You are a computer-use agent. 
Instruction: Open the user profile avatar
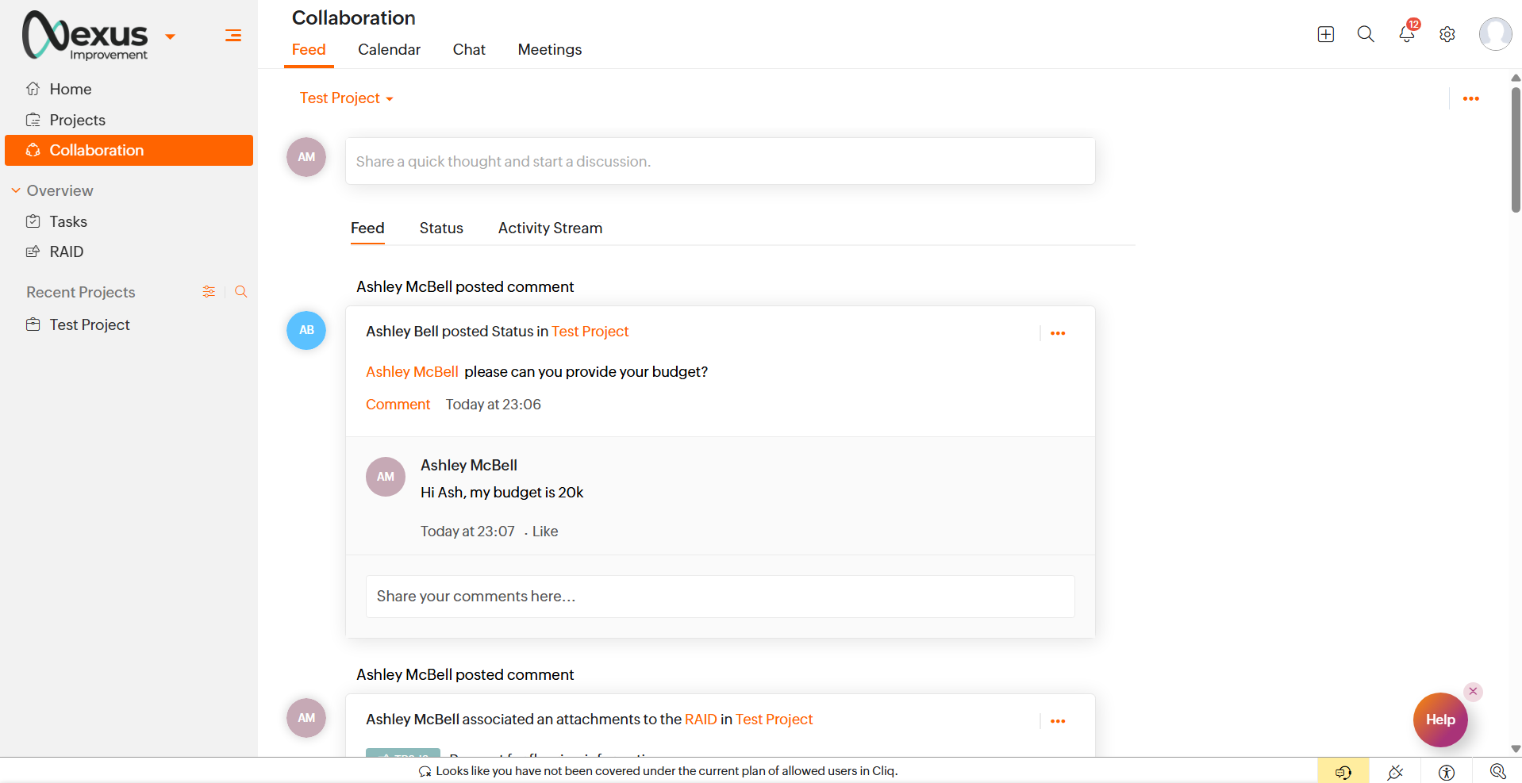[x=1495, y=34]
